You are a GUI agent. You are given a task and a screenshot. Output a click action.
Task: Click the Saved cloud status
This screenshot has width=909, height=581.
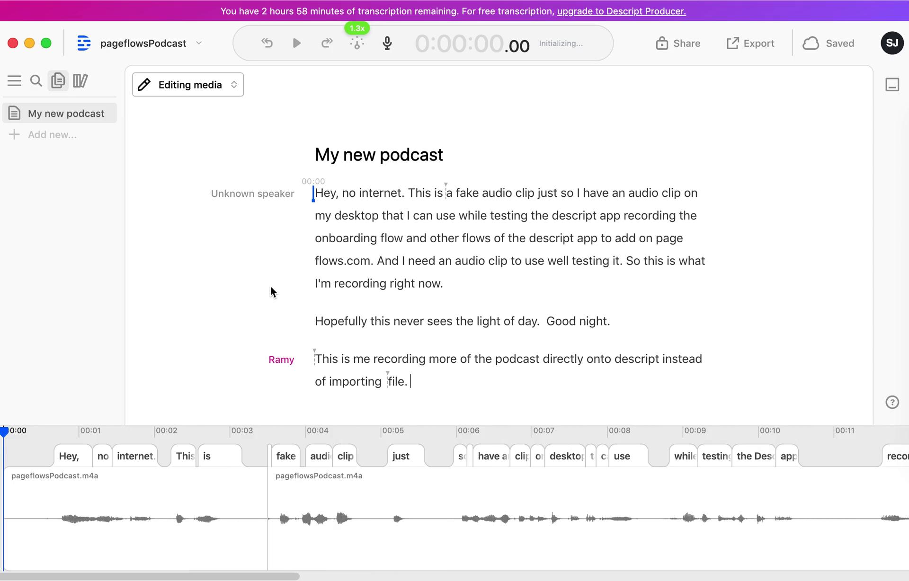pos(829,43)
